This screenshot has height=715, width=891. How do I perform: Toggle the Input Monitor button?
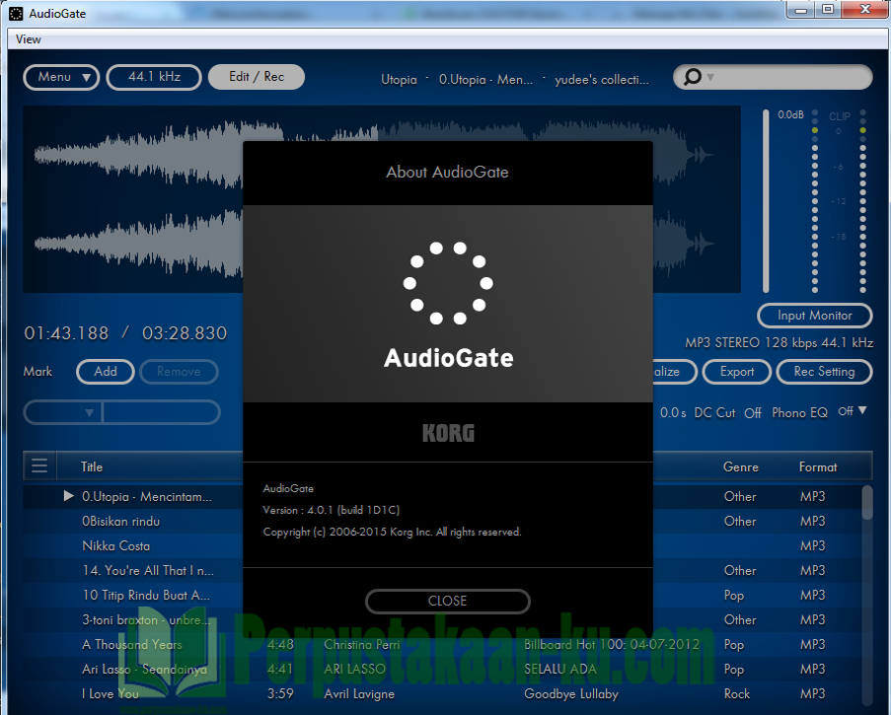coord(815,316)
